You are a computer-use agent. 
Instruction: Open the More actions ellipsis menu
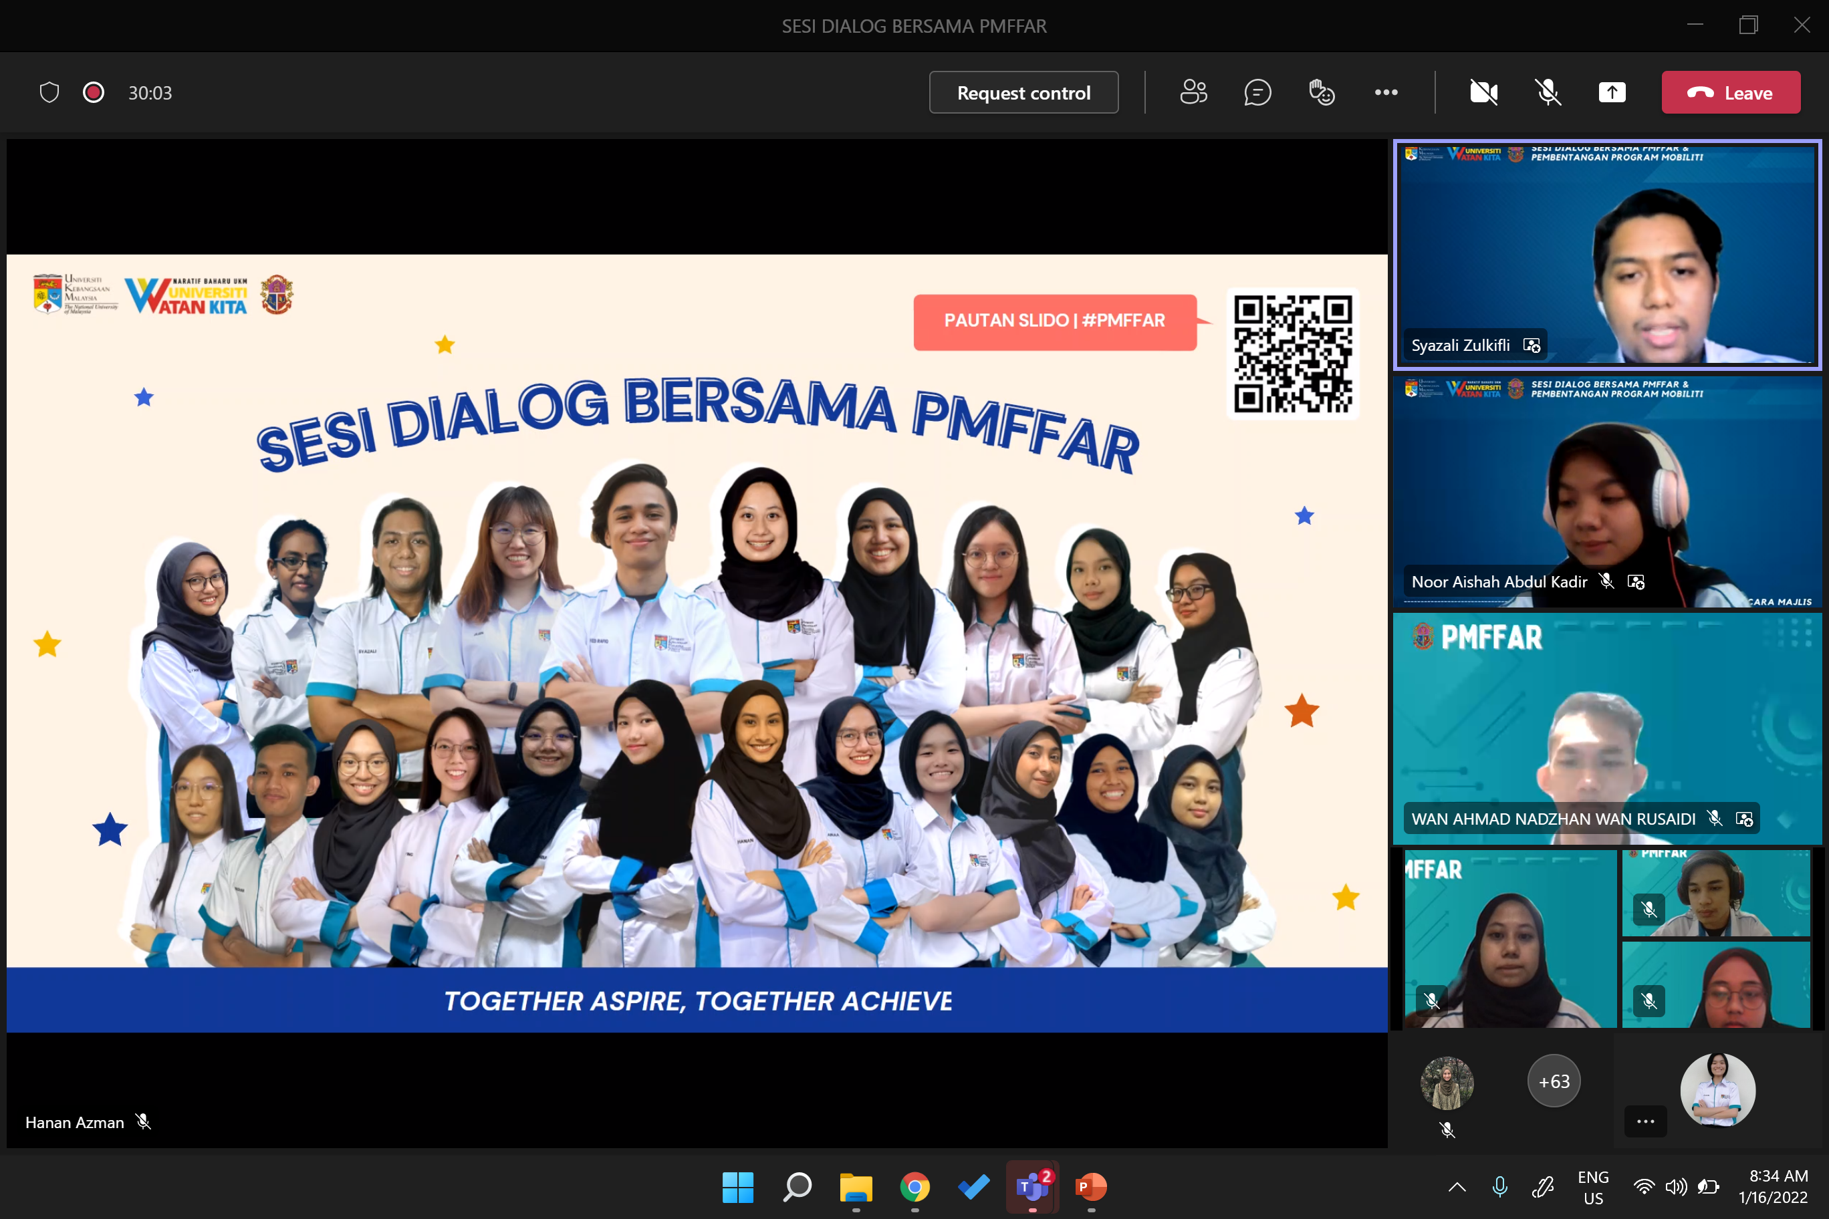(x=1386, y=92)
